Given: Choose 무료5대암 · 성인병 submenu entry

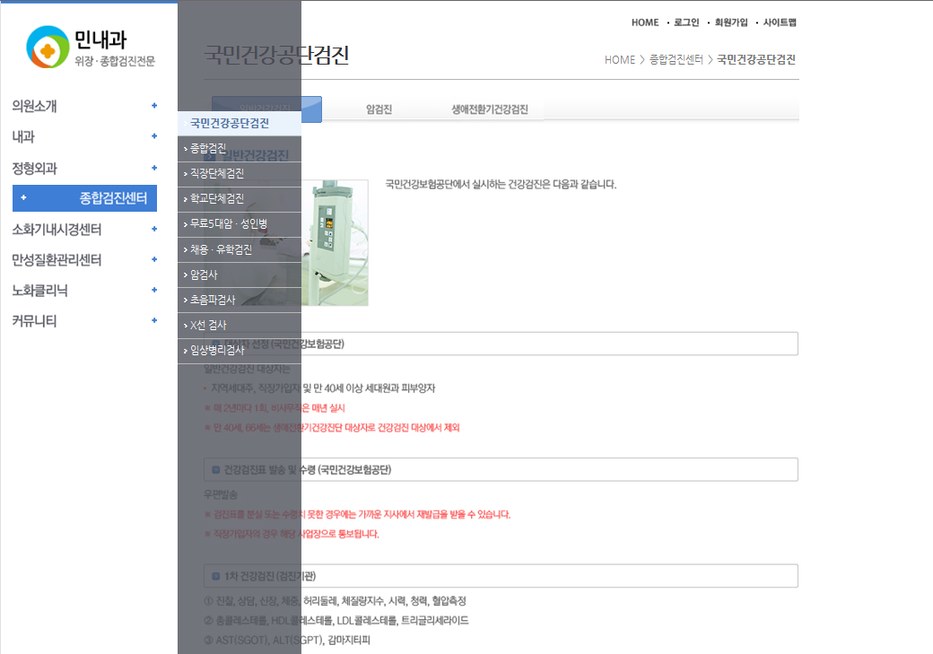Looking at the screenshot, I should click(230, 224).
